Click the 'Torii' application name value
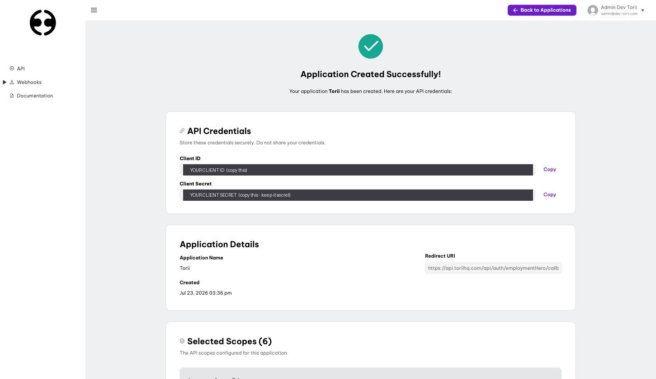 (185, 268)
